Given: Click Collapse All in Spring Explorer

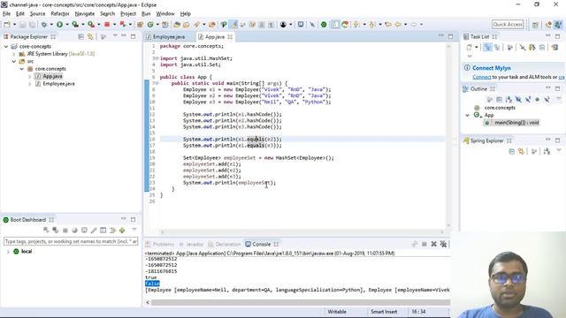Looking at the screenshot, I should tap(511, 151).
